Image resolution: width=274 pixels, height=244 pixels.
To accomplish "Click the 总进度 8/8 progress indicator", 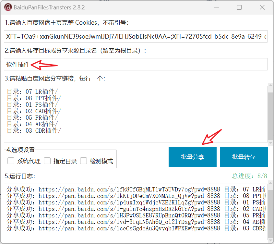I will pos(249,176).
